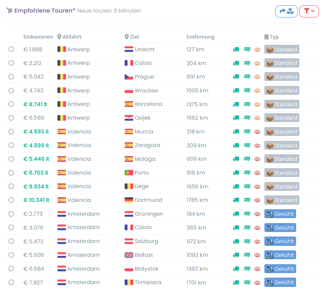Click the Typ column header
The height and width of the screenshot is (289, 323).
tap(271, 37)
